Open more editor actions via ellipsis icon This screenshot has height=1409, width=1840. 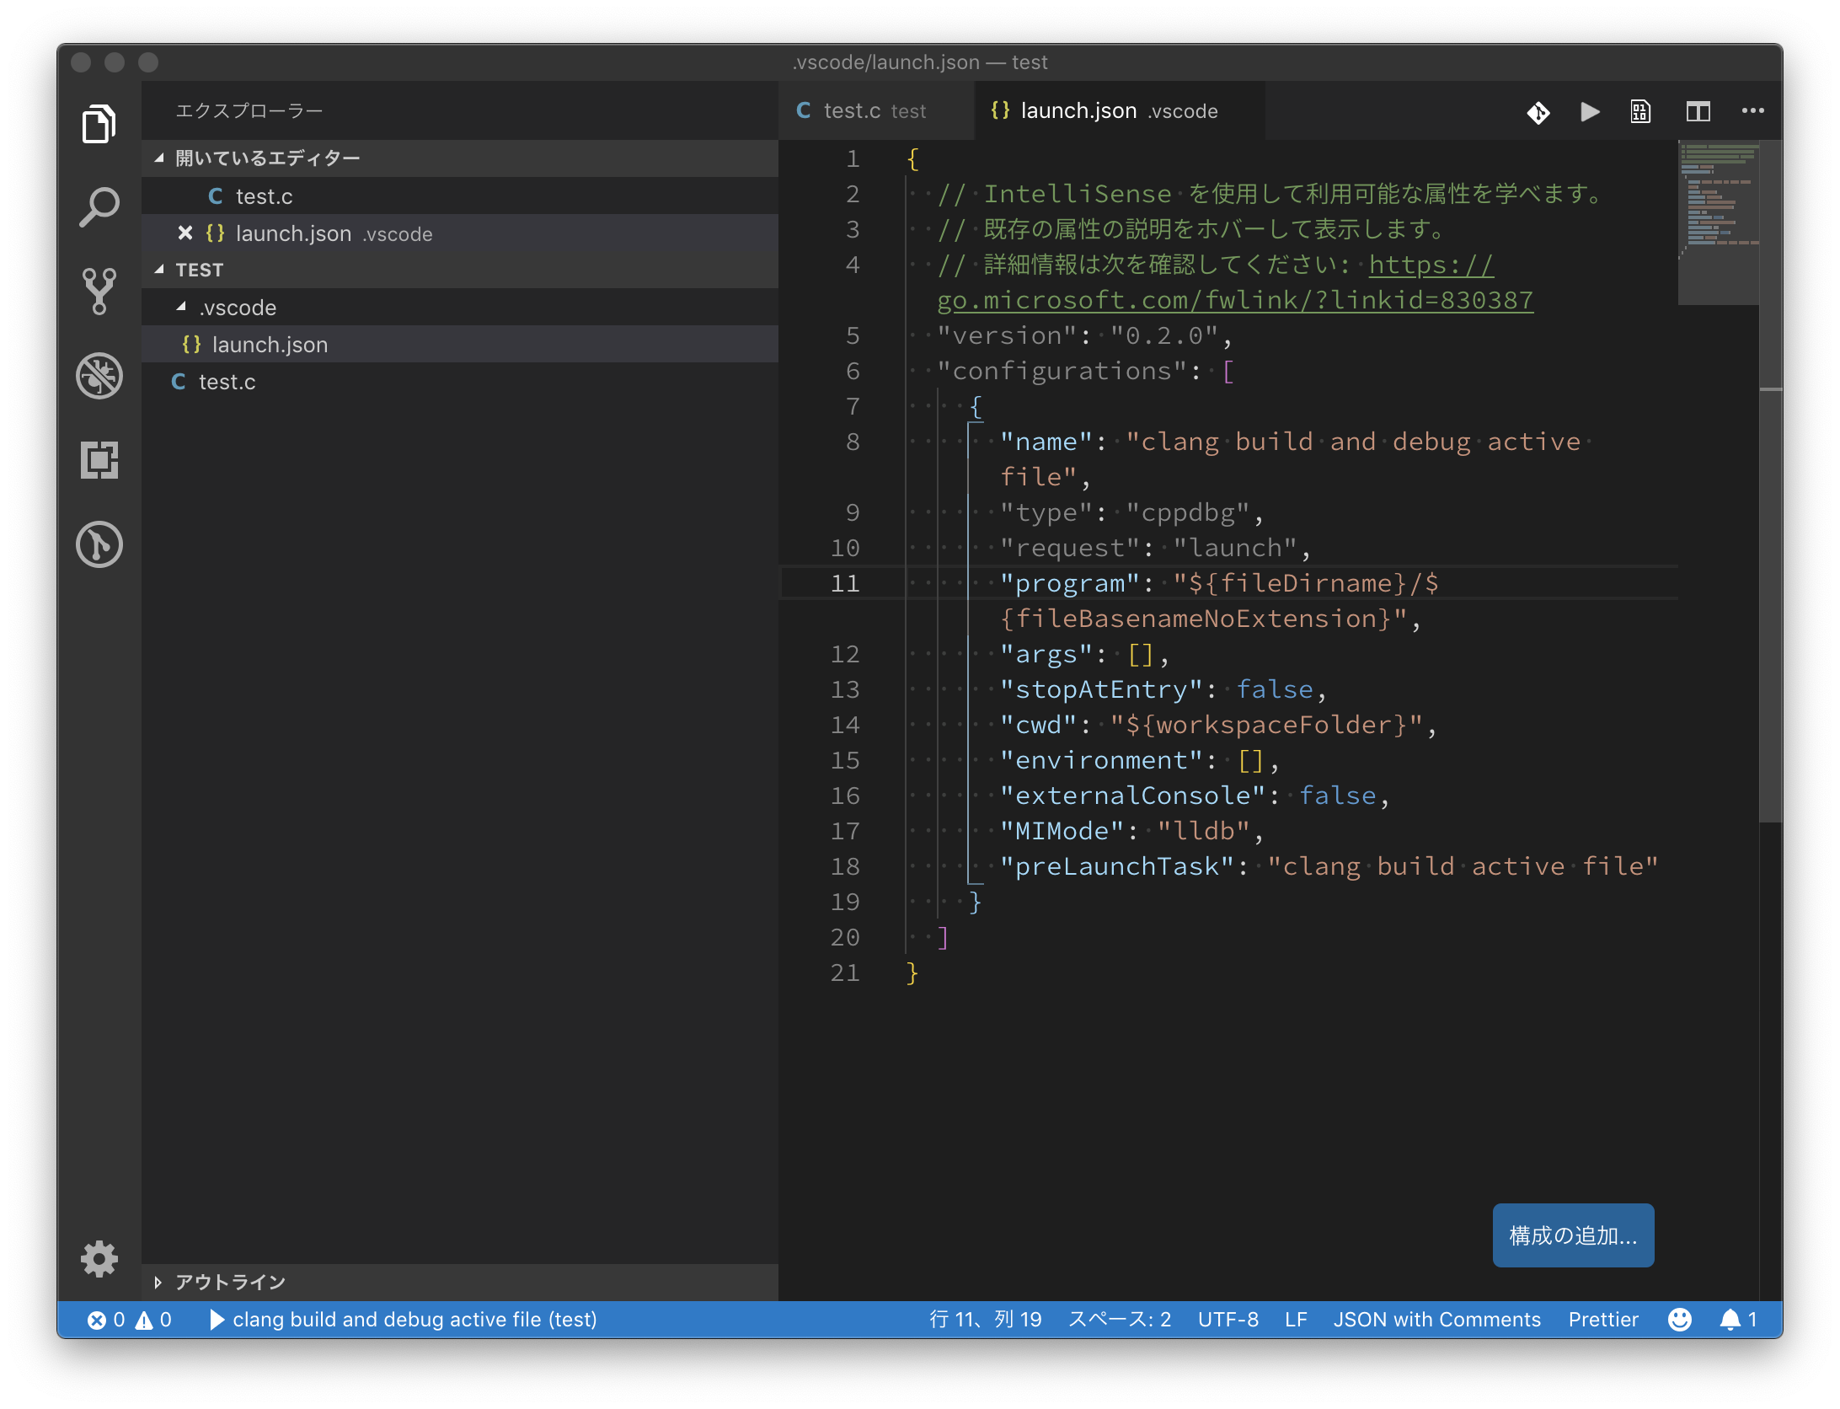click(x=1753, y=110)
